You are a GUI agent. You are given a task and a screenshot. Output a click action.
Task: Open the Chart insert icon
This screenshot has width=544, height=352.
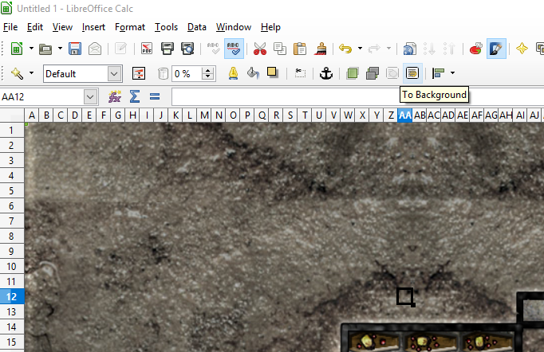475,49
